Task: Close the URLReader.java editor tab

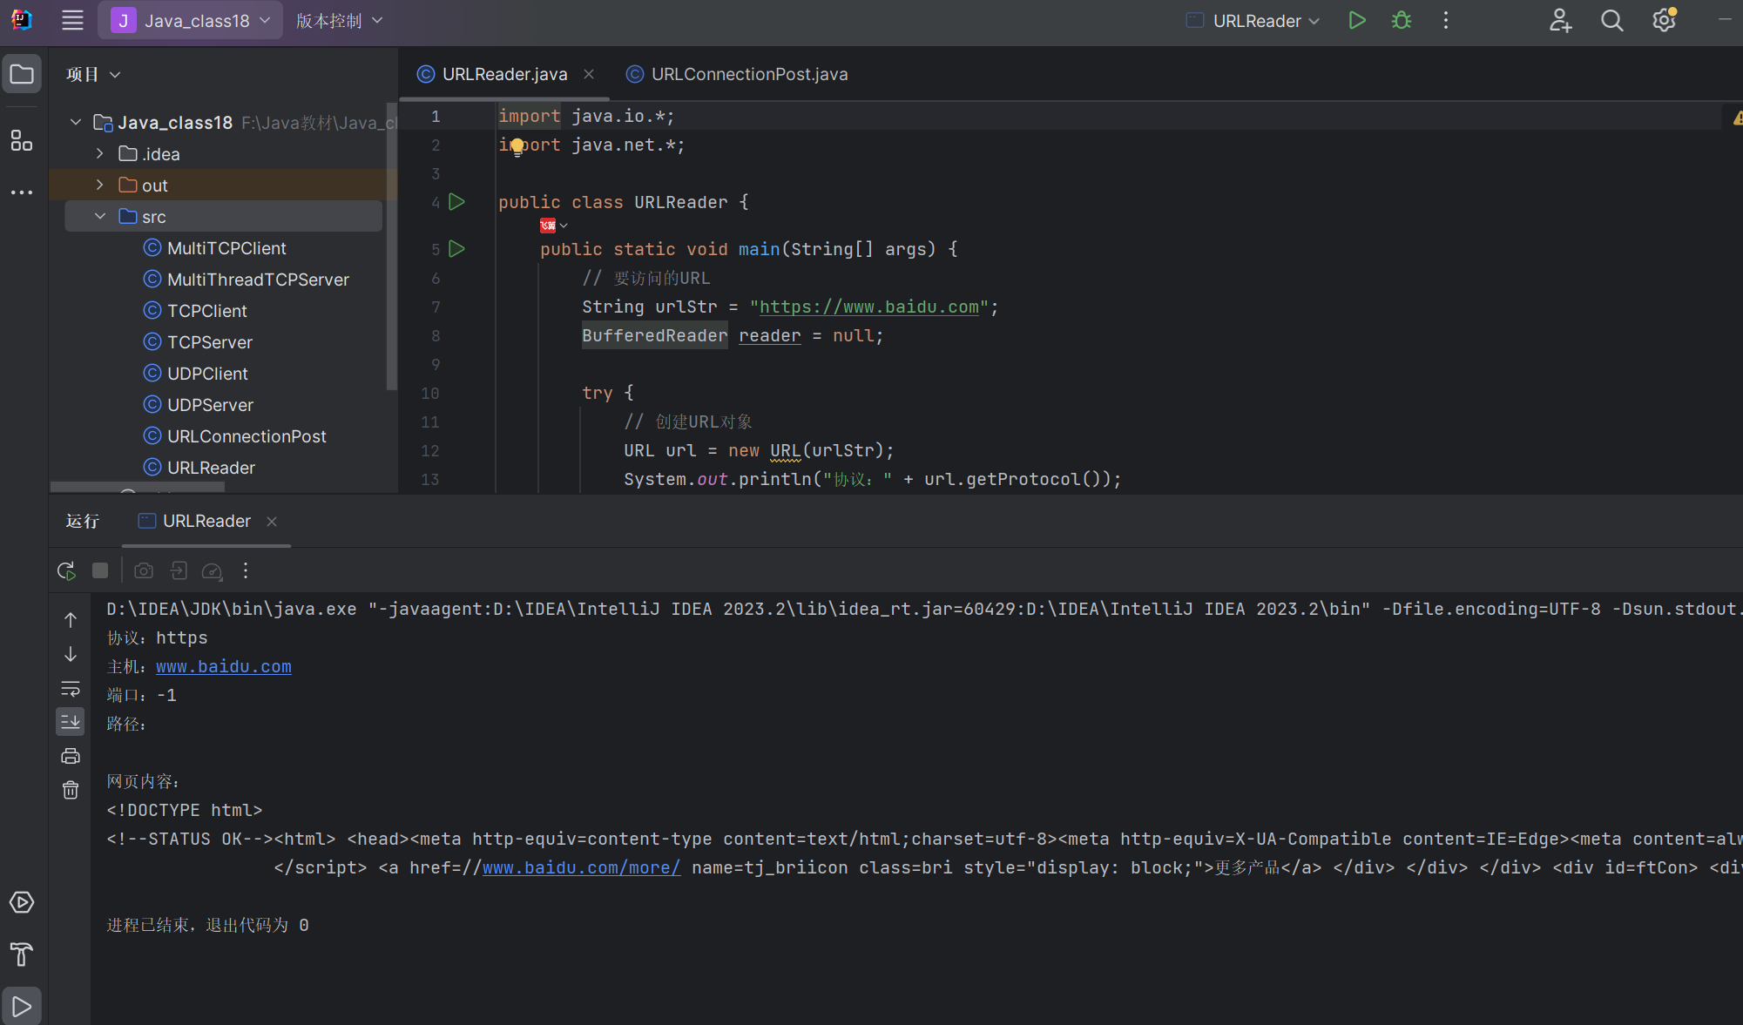Action: tap(589, 74)
